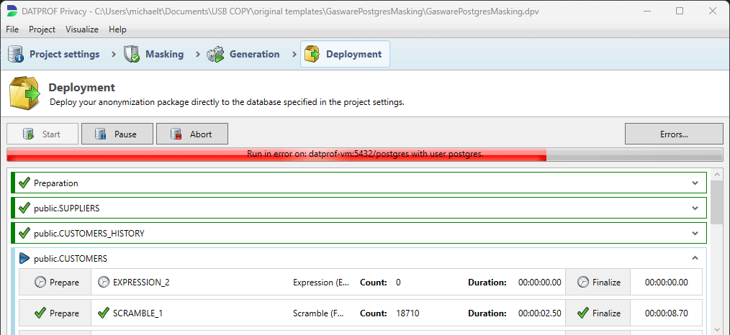This screenshot has height=335, width=730.
Task: Pause the running deployment
Action: (x=117, y=134)
